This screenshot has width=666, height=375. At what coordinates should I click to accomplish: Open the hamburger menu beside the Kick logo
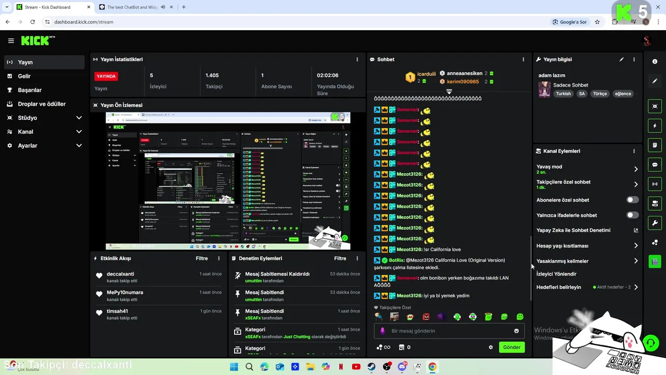pyautogui.click(x=11, y=41)
